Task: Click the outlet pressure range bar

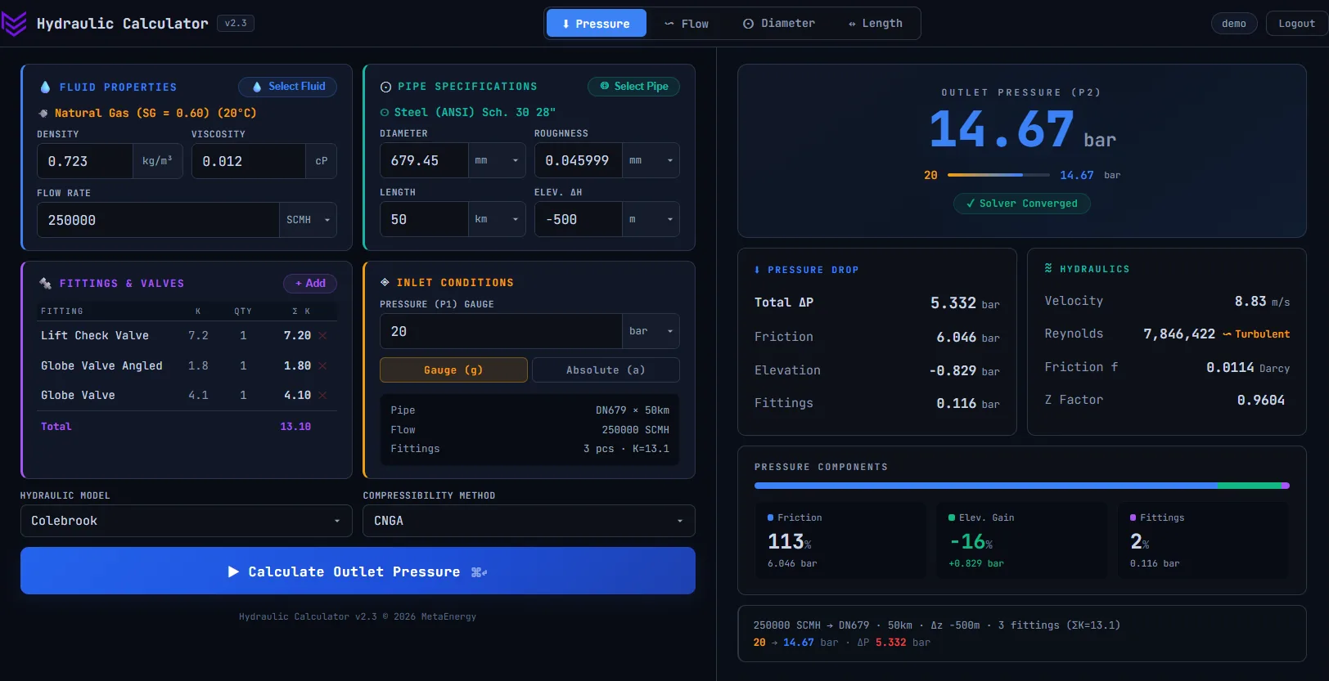Action: (998, 175)
